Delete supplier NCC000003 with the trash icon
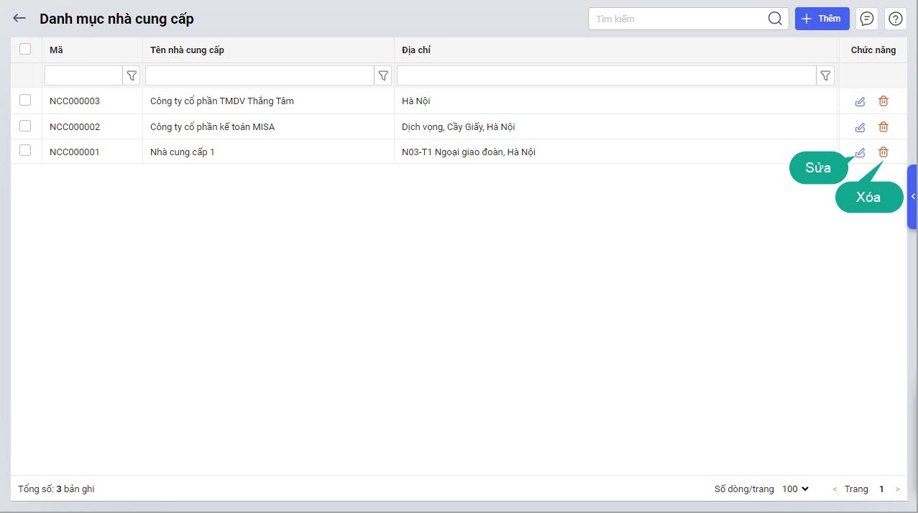This screenshot has width=918, height=513. (883, 101)
